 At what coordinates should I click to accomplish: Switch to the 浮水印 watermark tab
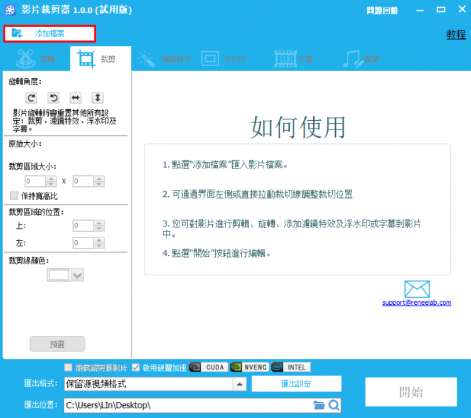coord(223,59)
